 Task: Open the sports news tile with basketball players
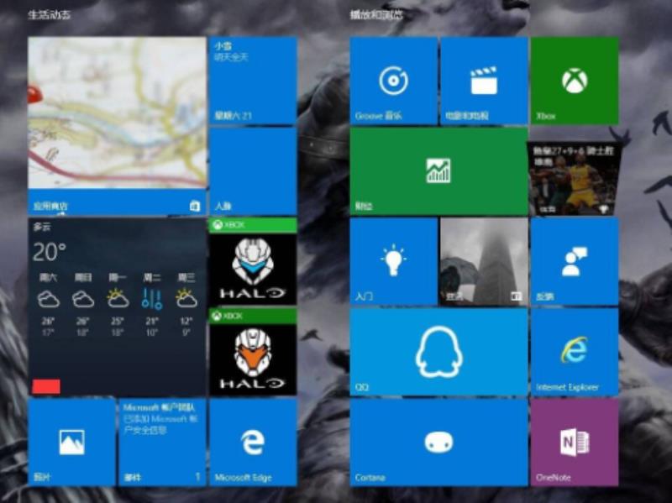click(x=575, y=179)
